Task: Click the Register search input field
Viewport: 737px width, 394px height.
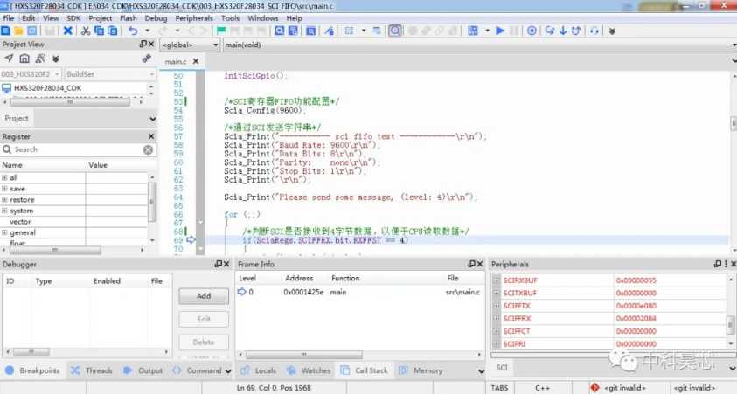Action: [78, 149]
